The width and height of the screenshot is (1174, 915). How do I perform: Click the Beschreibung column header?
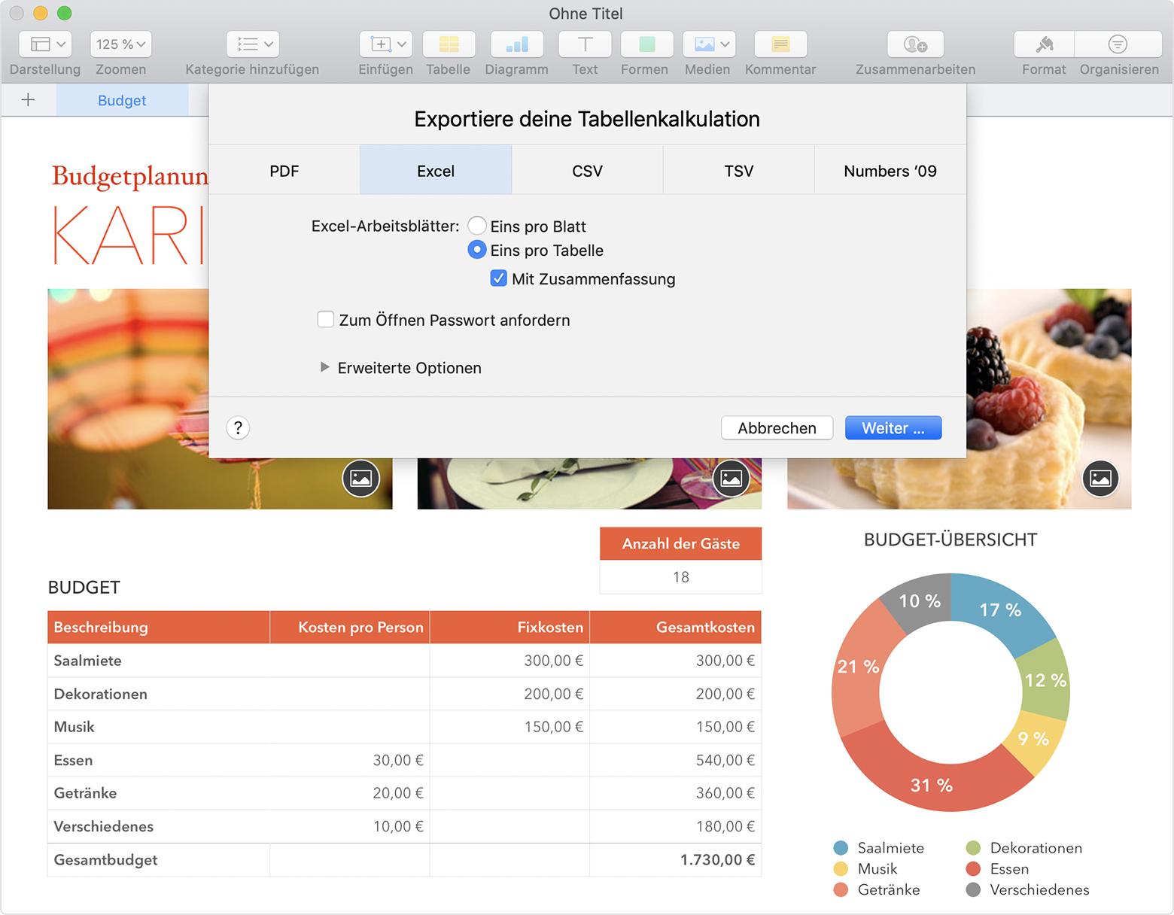(x=159, y=627)
